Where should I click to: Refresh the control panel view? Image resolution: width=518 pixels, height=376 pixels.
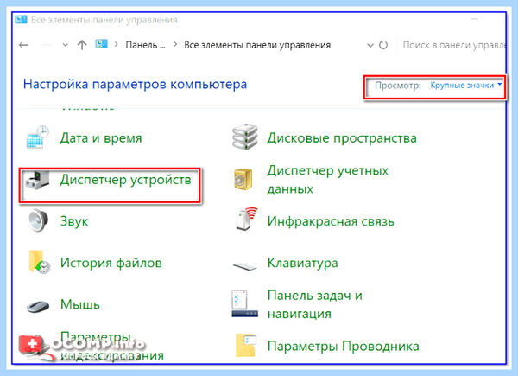382,45
